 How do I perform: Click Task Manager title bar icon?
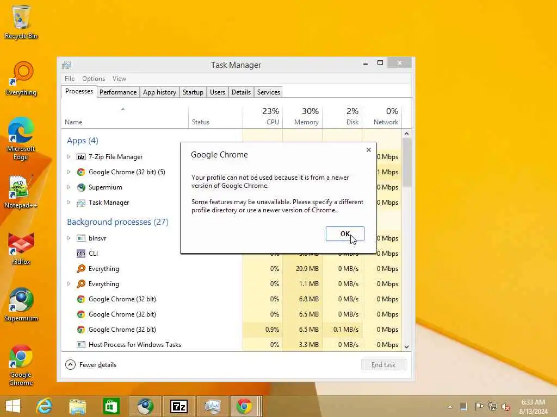pyautogui.click(x=66, y=65)
